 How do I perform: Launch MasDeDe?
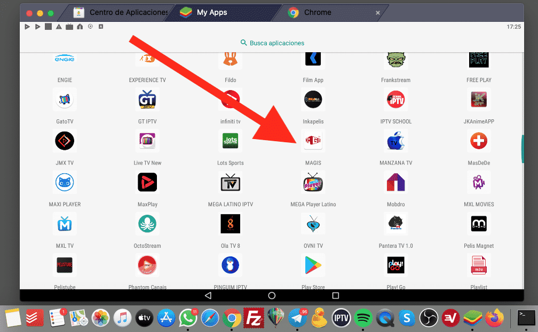coord(478,141)
